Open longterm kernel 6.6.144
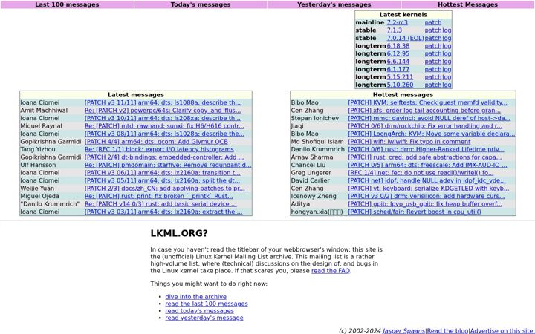This screenshot has width=535, height=334. click(398, 62)
